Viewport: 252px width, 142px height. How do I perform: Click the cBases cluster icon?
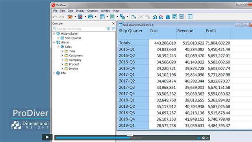(58, 42)
